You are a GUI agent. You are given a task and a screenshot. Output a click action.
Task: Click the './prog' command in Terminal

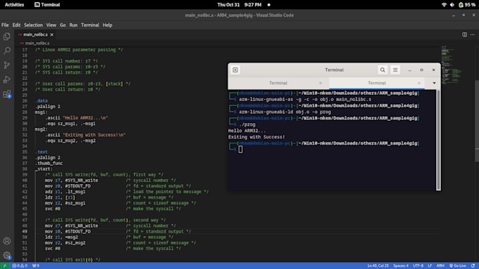247,124
